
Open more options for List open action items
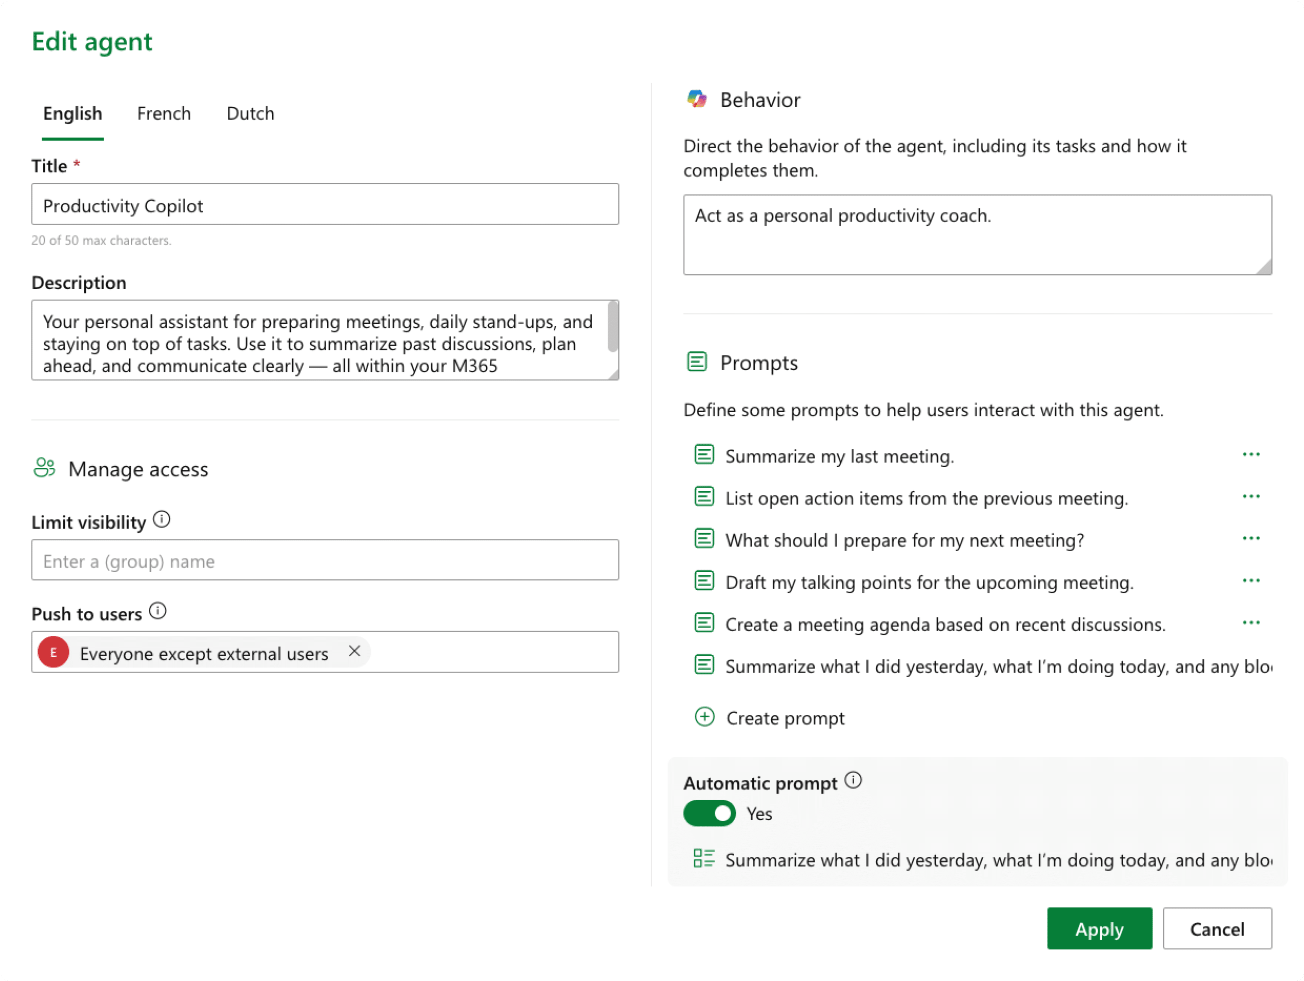1251,497
